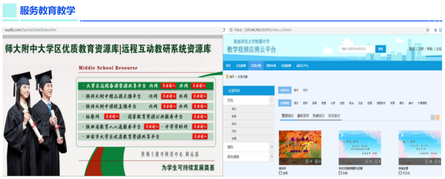
Task: Filter courses by 化学
Action: (333, 103)
